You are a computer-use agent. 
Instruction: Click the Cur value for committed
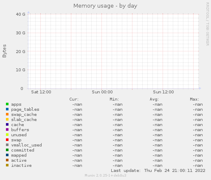pos(77,150)
